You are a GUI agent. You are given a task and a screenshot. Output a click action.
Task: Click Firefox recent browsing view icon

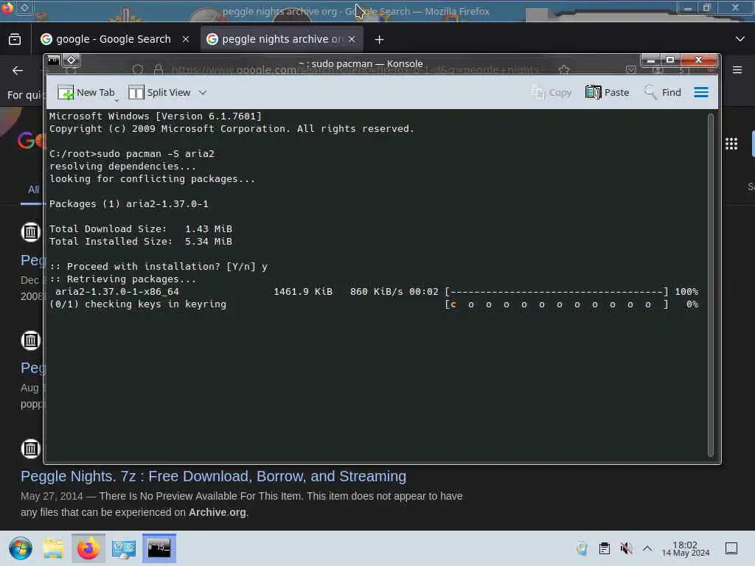(15, 40)
